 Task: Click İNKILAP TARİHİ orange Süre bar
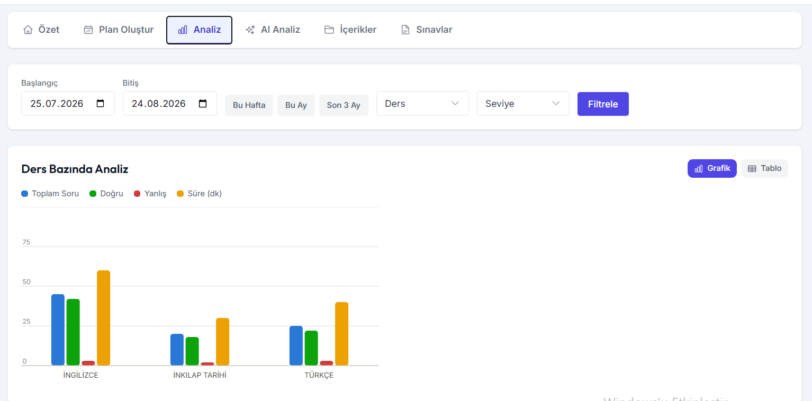point(222,342)
